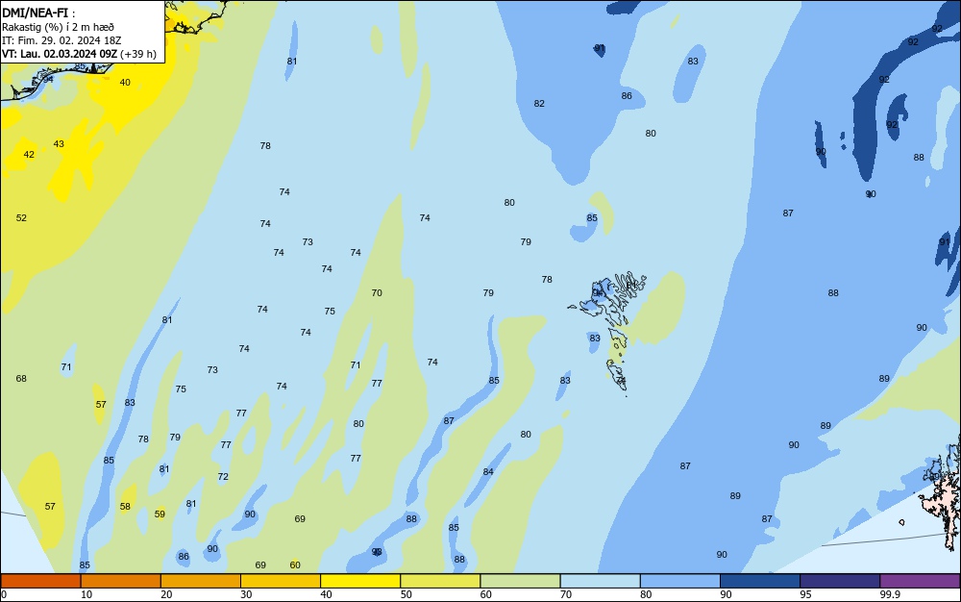This screenshot has height=602, width=961.
Task: Select the 95–99.9 indigo legend swatch
Action: point(840,581)
